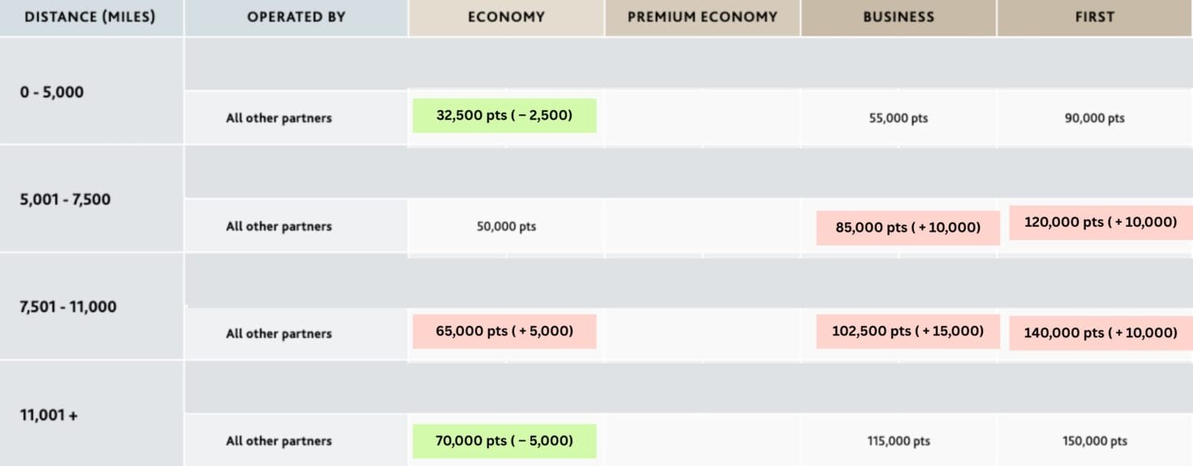Click the green 70,000 pts economy cell
This screenshot has height=466, width=1193.
click(504, 441)
